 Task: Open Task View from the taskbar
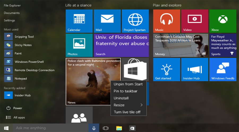pos(106,128)
